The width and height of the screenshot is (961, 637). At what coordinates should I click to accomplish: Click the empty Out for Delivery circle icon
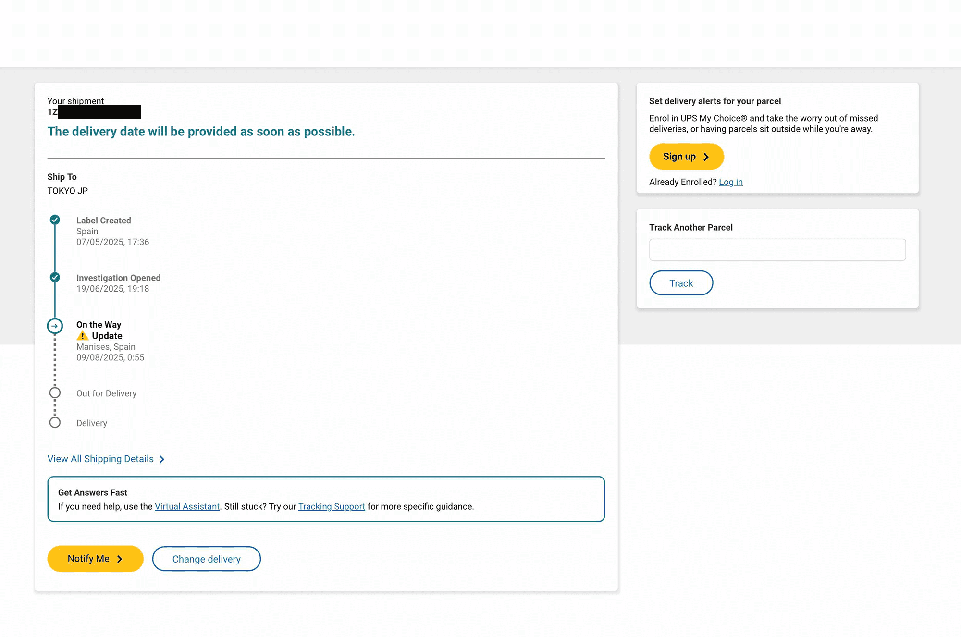tap(55, 392)
